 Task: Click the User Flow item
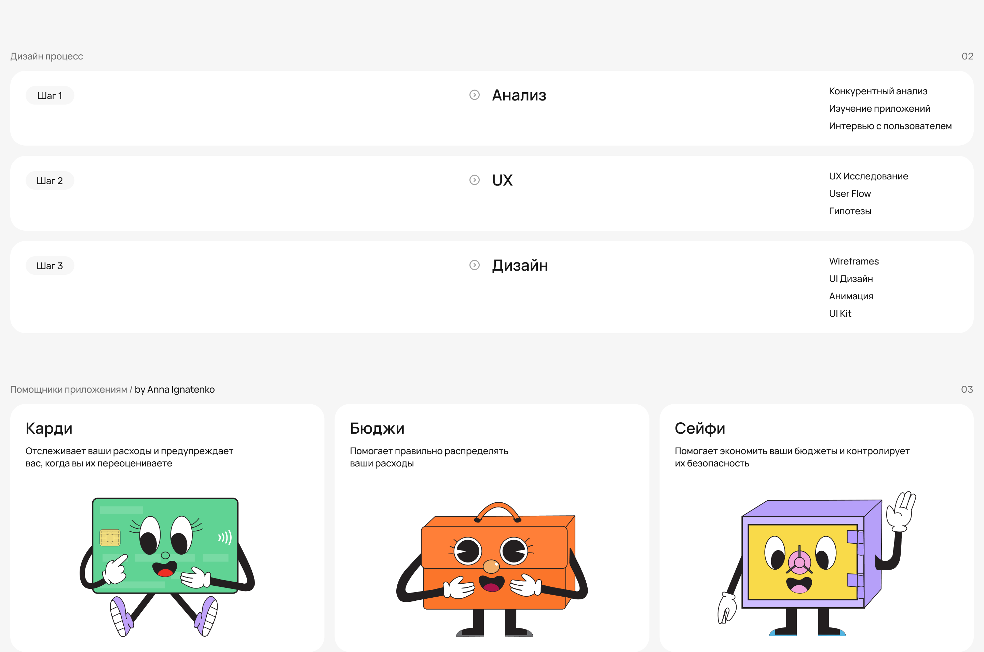(x=849, y=194)
